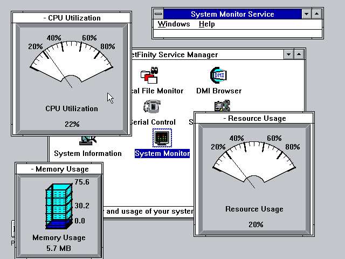Maximize the NetFinity Service Manager window
The image size is (345, 259).
coord(299,54)
